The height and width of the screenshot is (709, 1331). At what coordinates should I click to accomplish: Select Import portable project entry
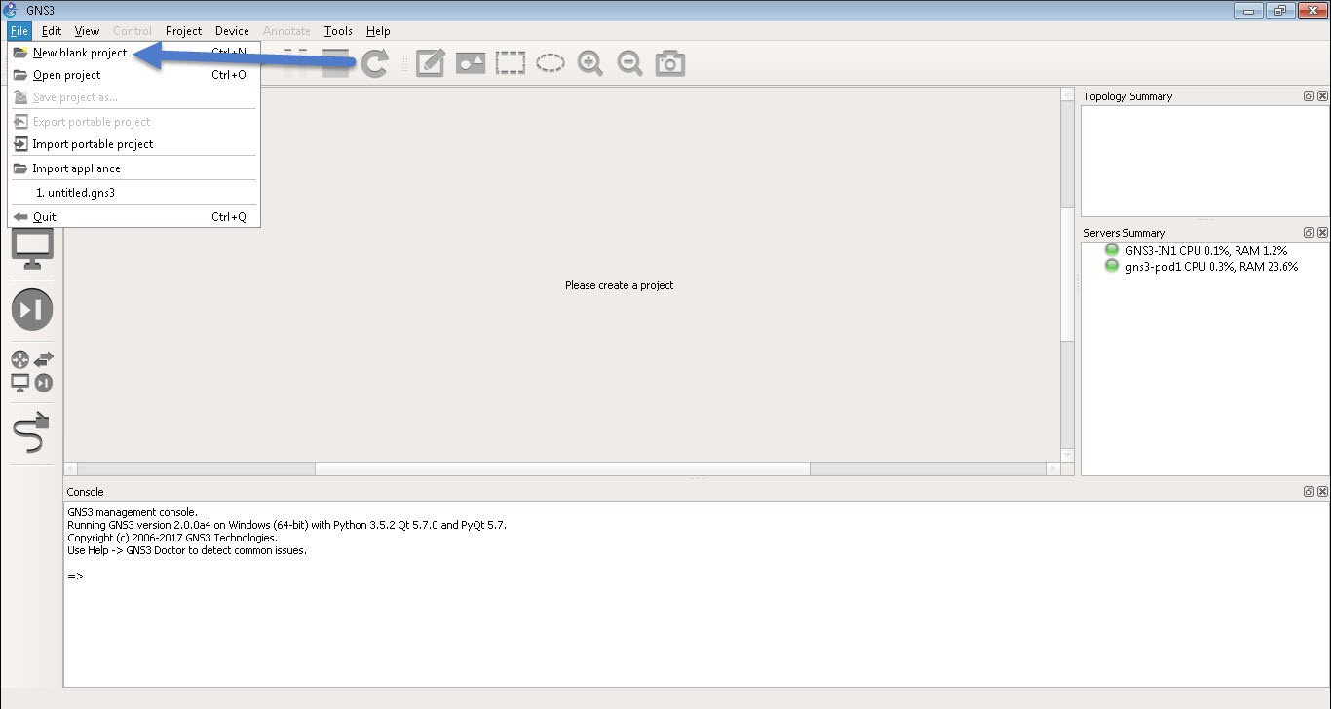(133, 144)
